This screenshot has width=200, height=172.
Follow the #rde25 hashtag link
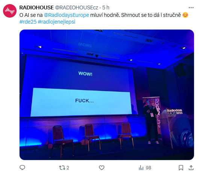pos(28,22)
